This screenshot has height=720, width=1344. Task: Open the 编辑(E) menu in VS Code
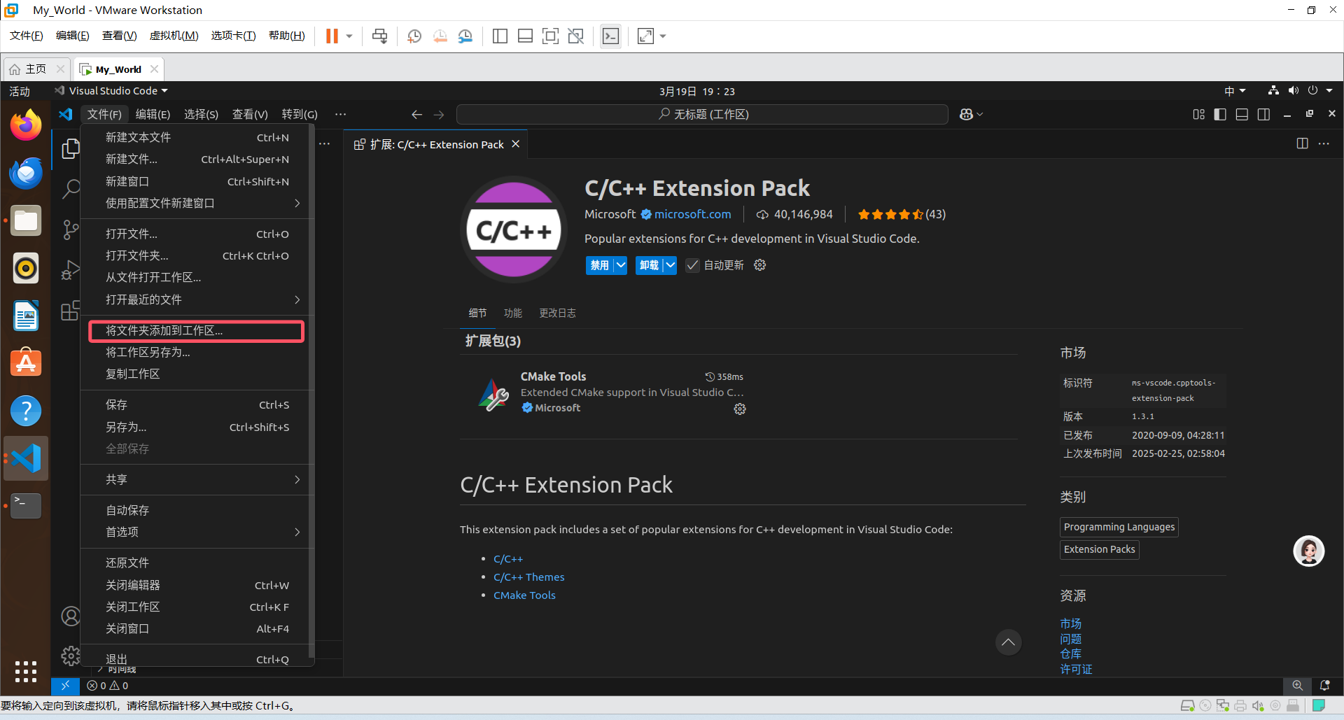click(x=153, y=114)
